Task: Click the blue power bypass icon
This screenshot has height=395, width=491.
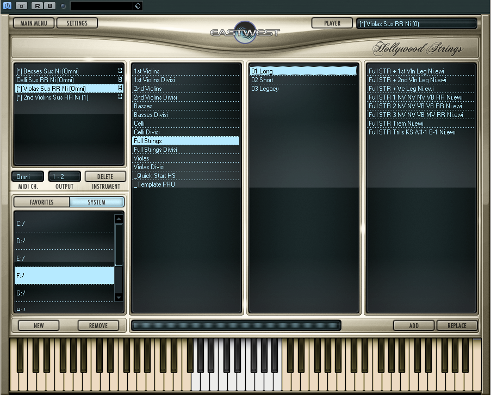Action: pos(7,5)
